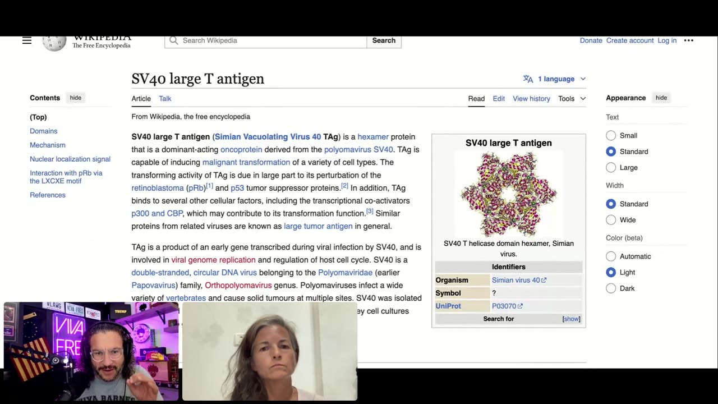Open the UniProt link in infobox
The image size is (718, 404).
[x=448, y=306]
